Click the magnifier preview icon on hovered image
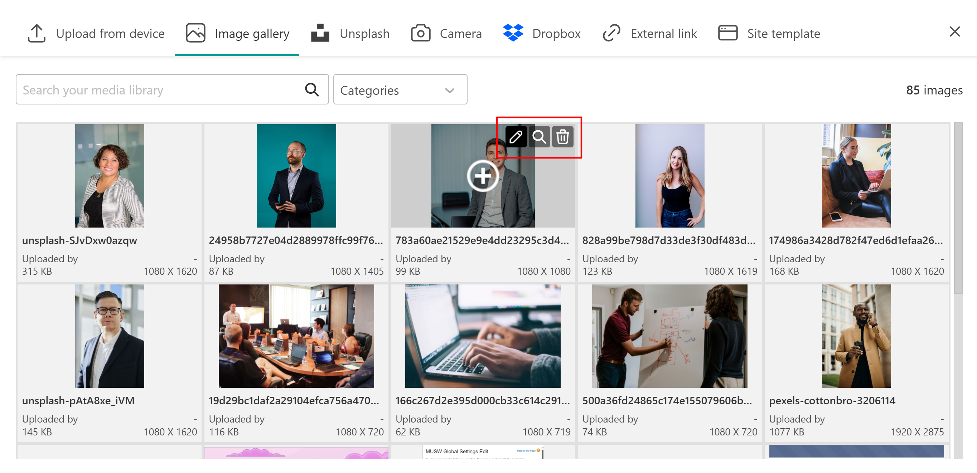977x473 pixels. pos(539,137)
